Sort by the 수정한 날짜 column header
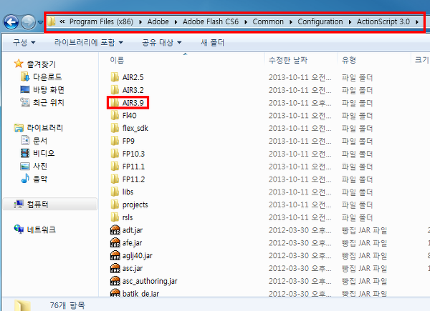430x311 pixels. (x=288, y=60)
